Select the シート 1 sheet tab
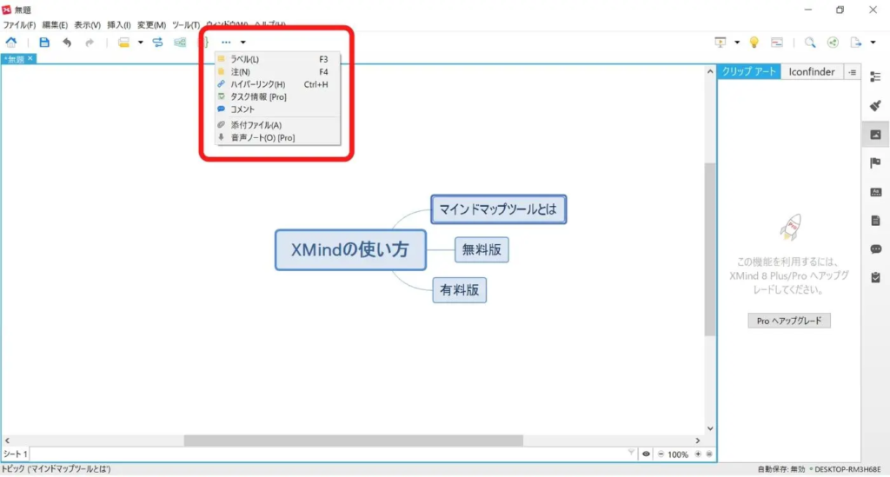 coord(15,454)
